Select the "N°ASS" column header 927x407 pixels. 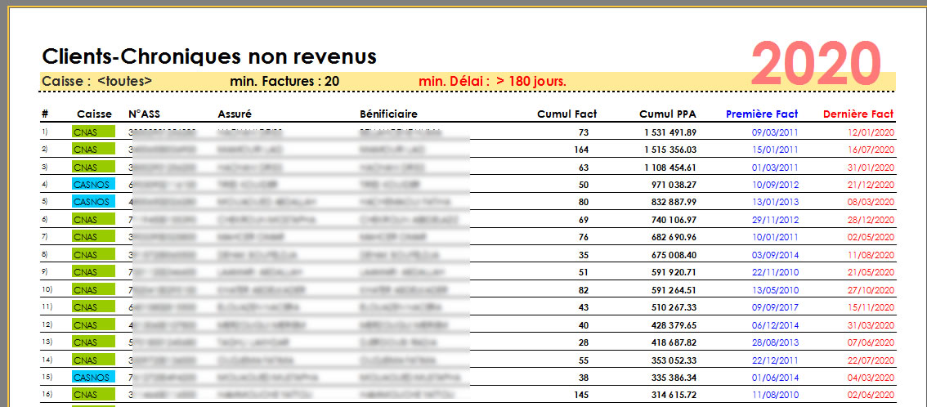(145, 114)
